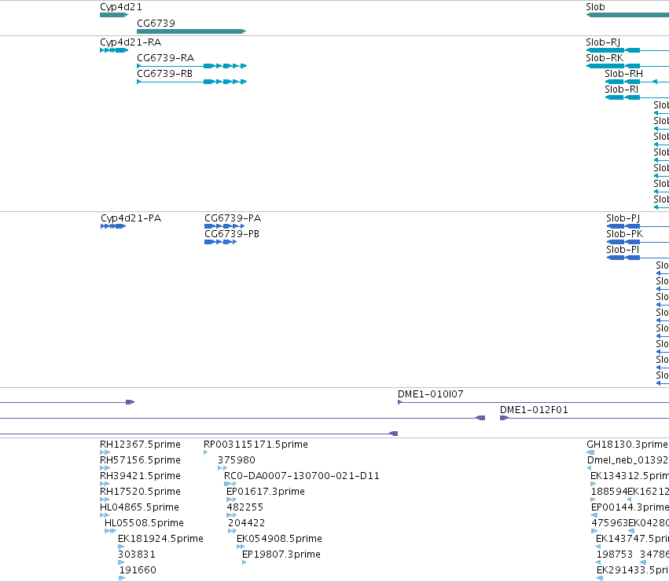The height and width of the screenshot is (582, 669).
Task: Select the Cyp4d21 gene feature label
Action: tap(121, 7)
